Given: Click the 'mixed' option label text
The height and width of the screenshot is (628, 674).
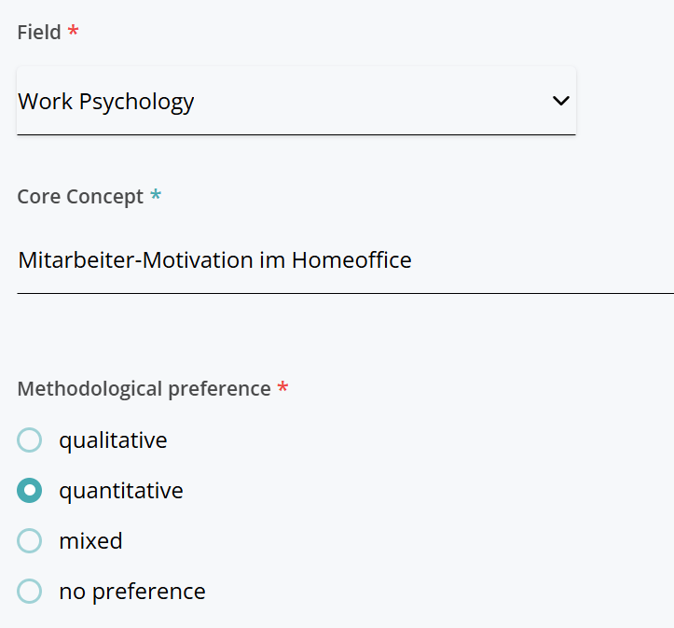Looking at the screenshot, I should pos(90,540).
